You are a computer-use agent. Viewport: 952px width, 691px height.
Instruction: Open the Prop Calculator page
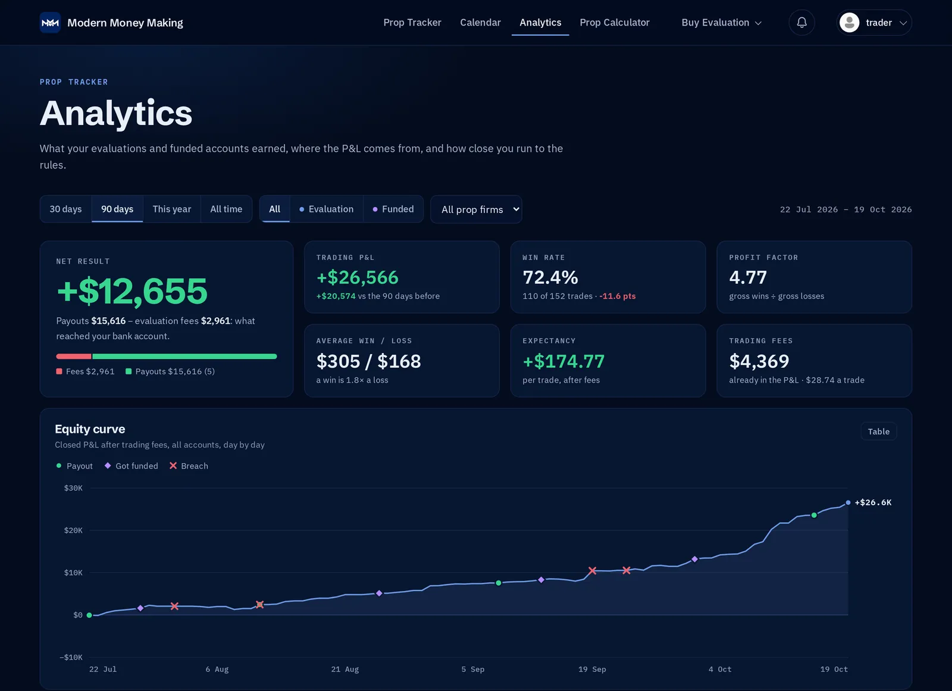point(615,23)
